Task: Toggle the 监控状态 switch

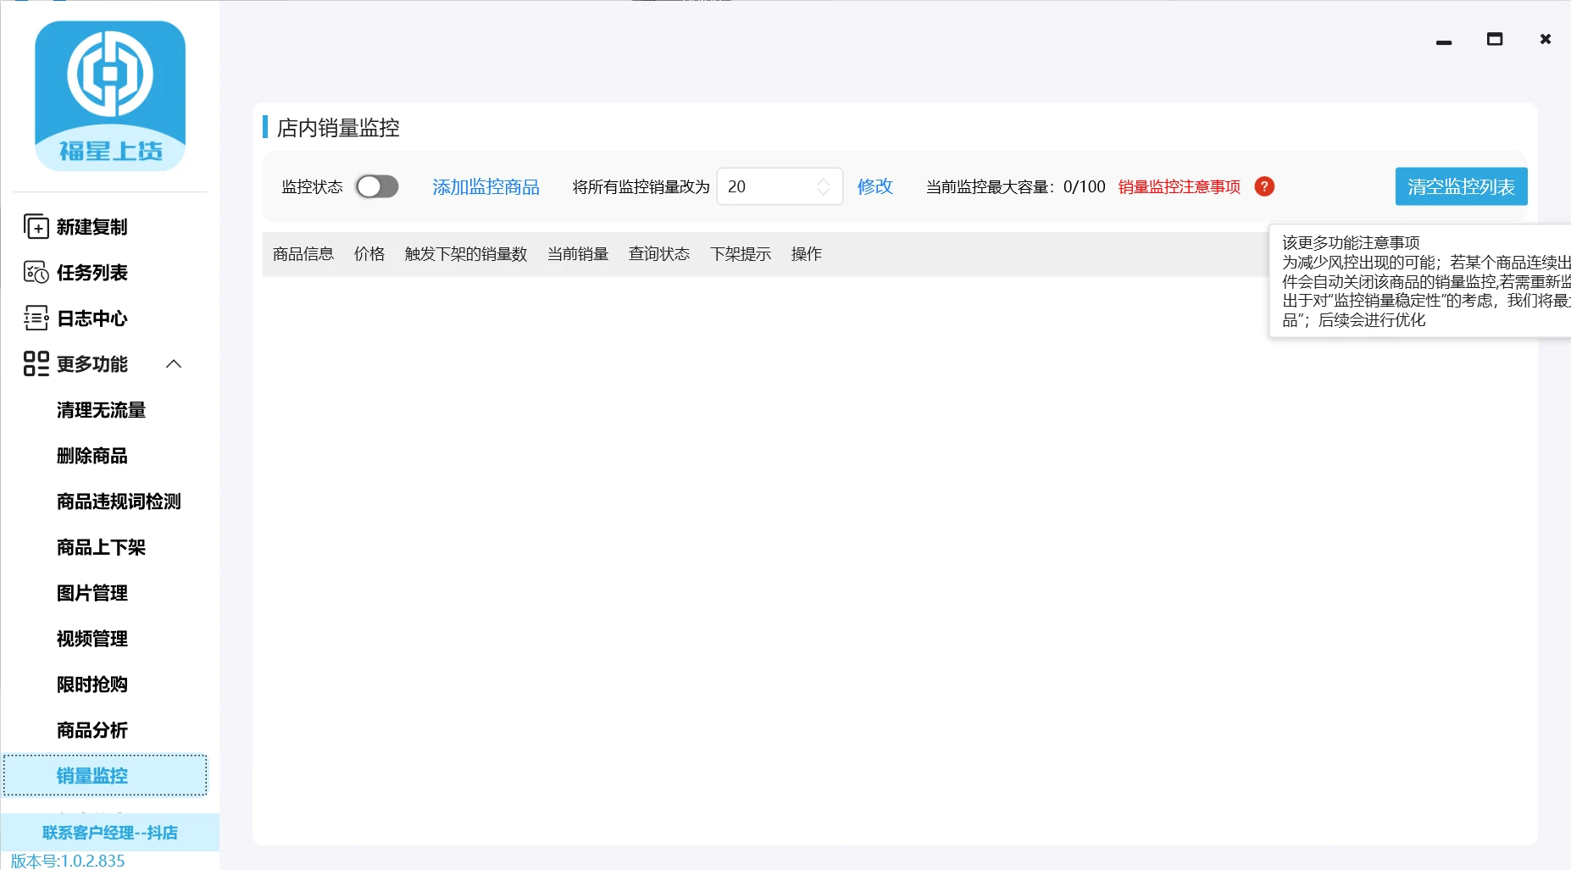Action: pos(377,186)
